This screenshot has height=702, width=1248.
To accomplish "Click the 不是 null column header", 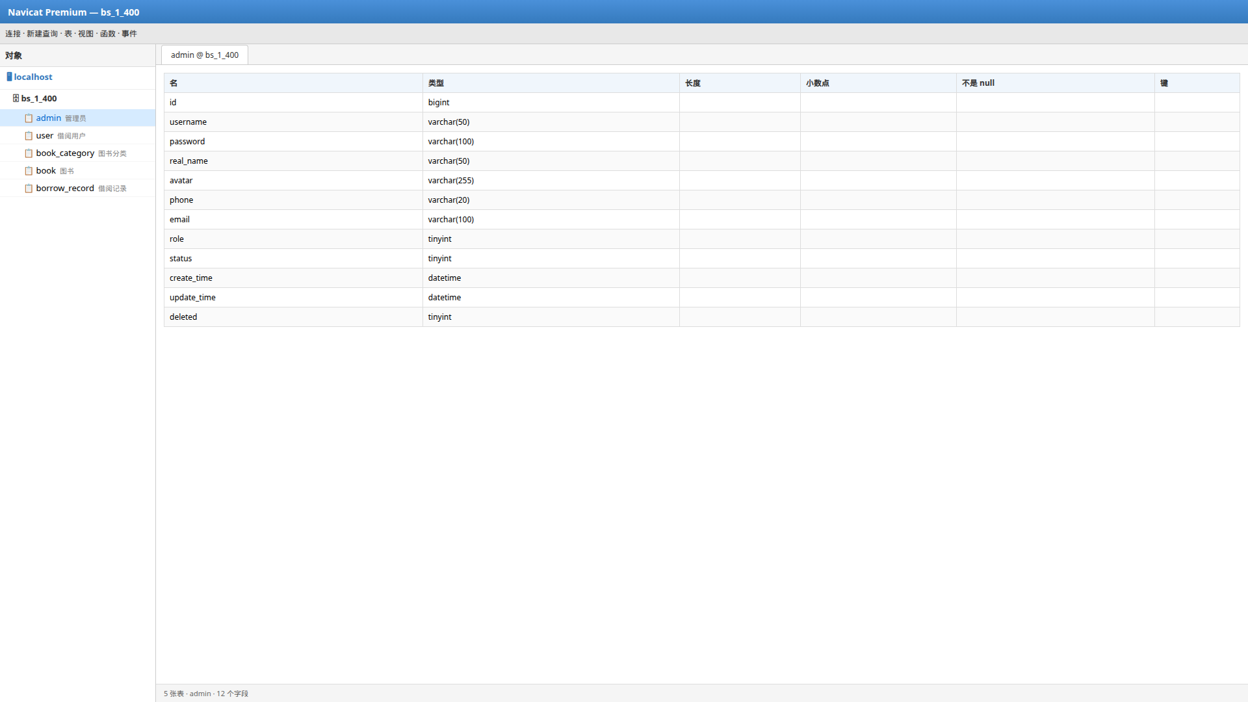I will (x=1056, y=83).
